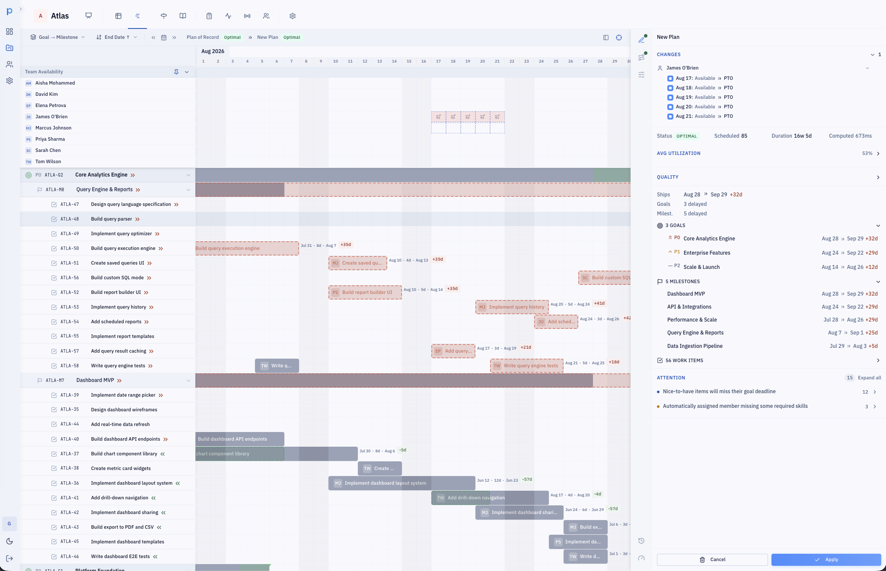
Task: Click the crosshair focus target icon
Action: (619, 38)
